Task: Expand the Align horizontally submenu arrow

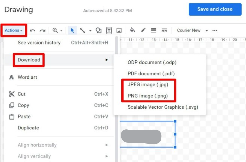Action: pos(107,145)
